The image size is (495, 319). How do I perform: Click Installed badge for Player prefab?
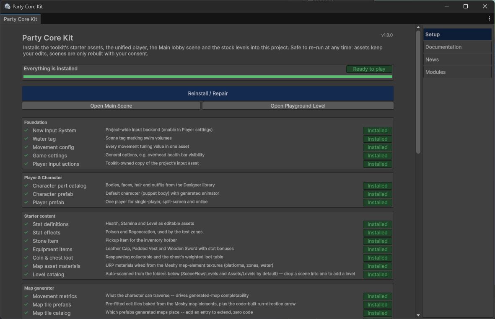coord(377,203)
